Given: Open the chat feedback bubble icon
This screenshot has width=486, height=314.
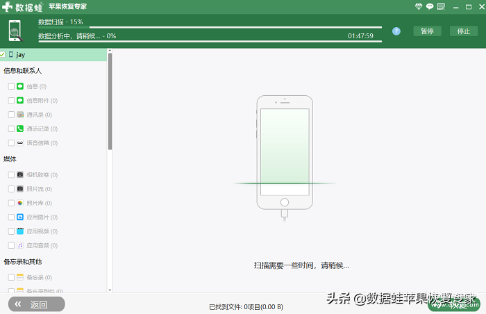Looking at the screenshot, I should tap(430, 6).
